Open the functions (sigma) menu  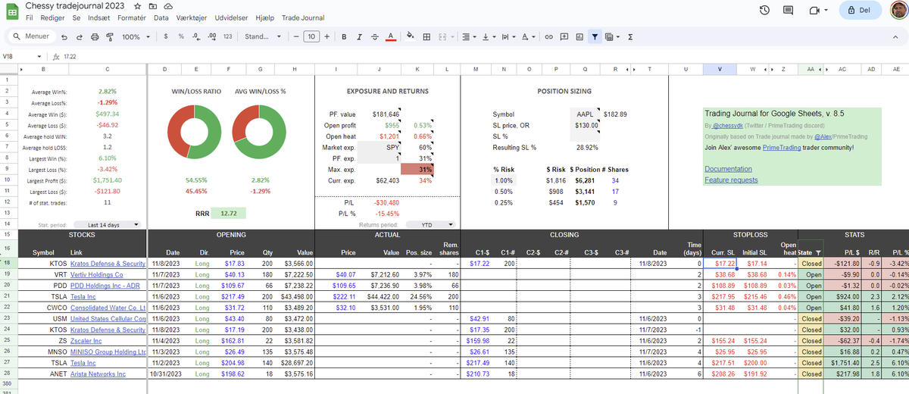(630, 36)
